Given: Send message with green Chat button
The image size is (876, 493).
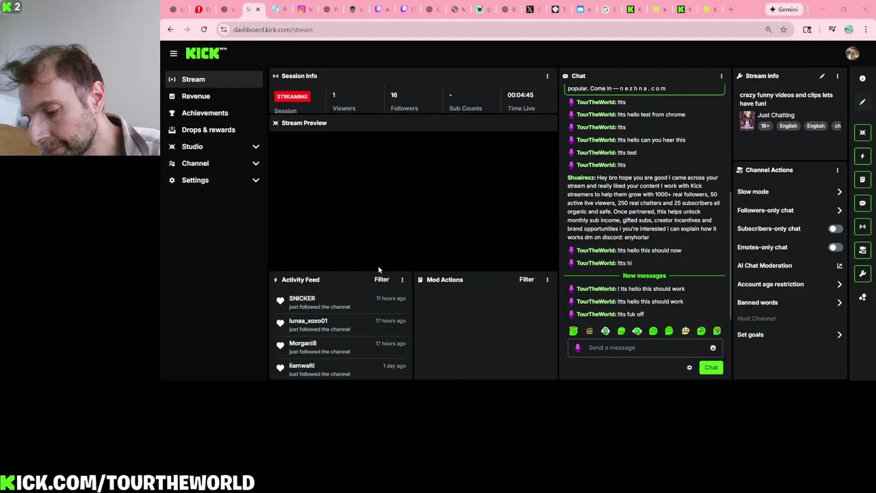Looking at the screenshot, I should [711, 368].
